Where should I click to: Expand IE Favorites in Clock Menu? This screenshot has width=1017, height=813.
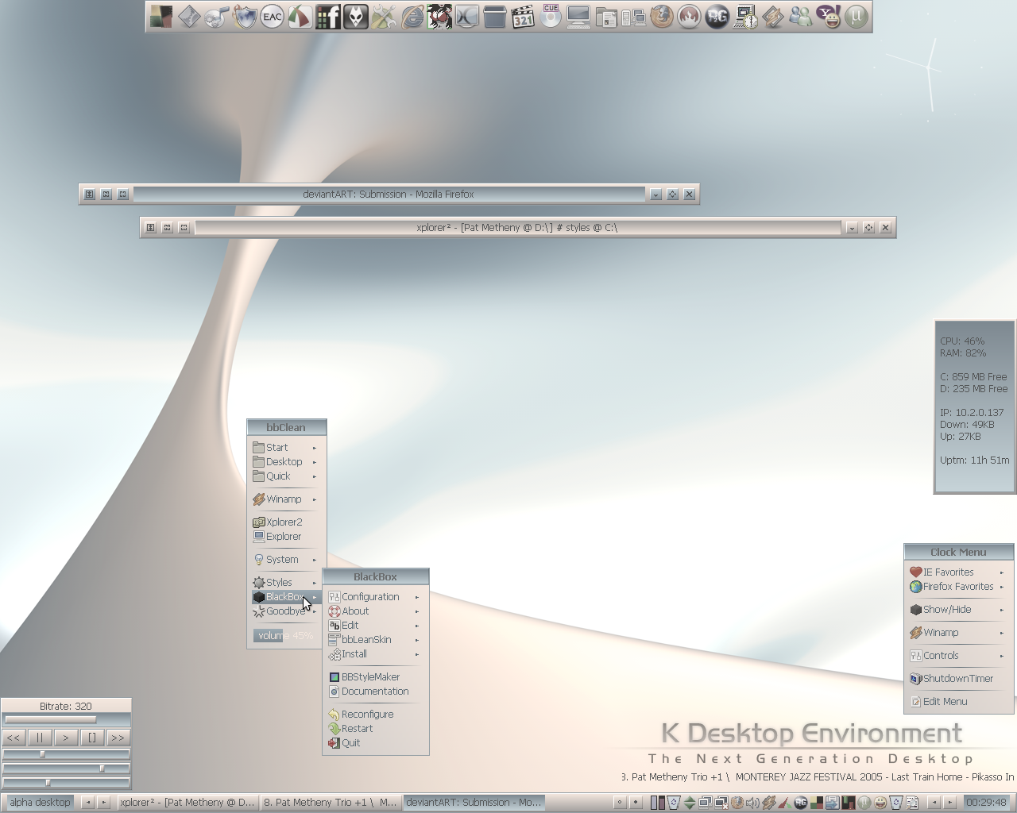[958, 572]
